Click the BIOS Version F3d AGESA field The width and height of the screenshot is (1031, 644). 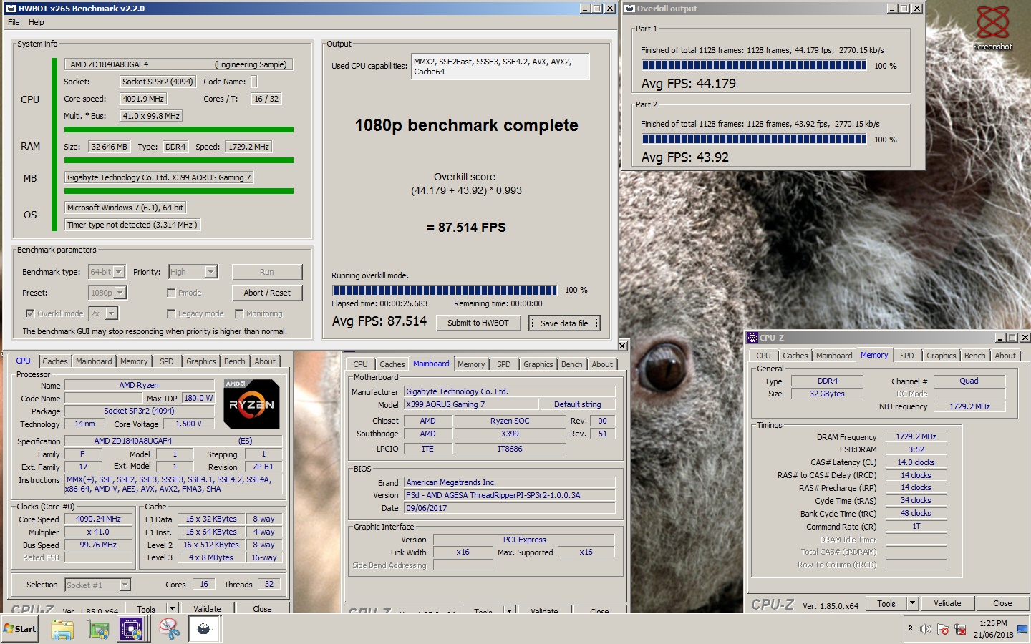(510, 495)
